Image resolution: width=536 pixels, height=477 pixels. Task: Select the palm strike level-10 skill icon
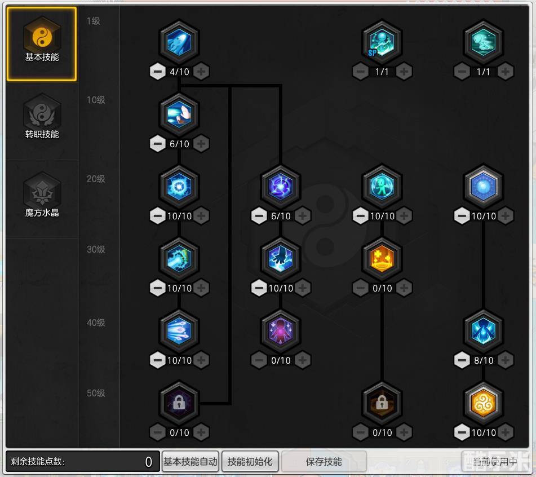tap(179, 114)
